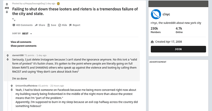Upvote UnicornStudRainbow's reply

tap(12, 86)
